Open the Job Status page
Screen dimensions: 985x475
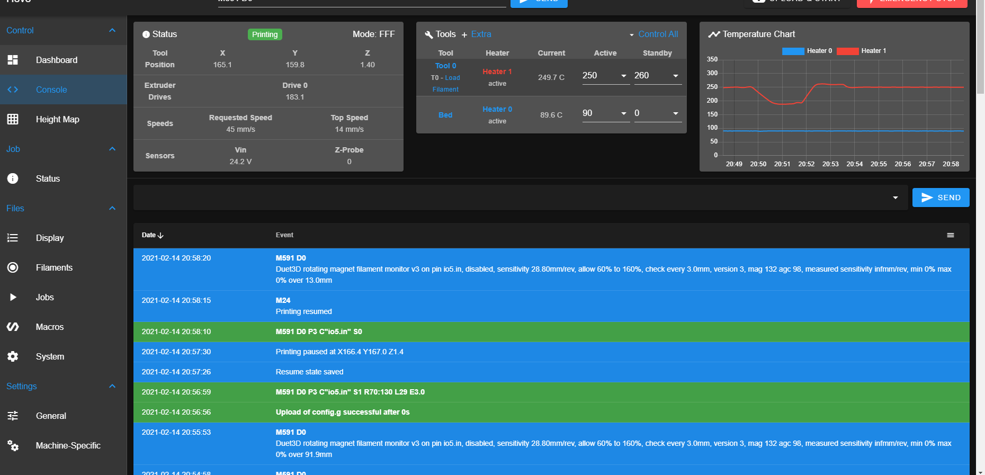click(64, 178)
